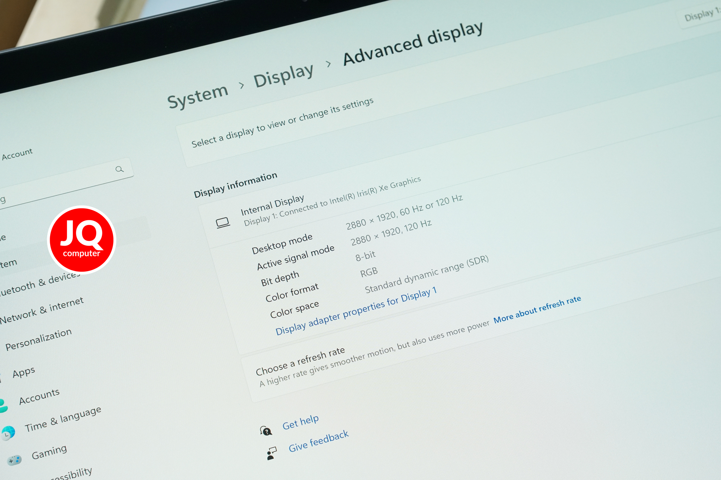Click the RGB color format value
Image resolution: width=721 pixels, height=480 pixels.
click(369, 272)
